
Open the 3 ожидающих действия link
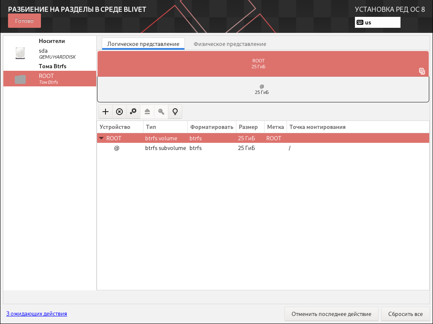pyautogui.click(x=36, y=313)
